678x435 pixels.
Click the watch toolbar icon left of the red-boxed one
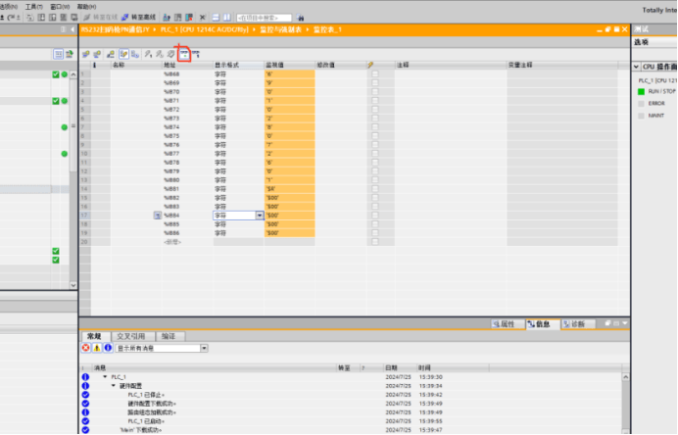(171, 54)
